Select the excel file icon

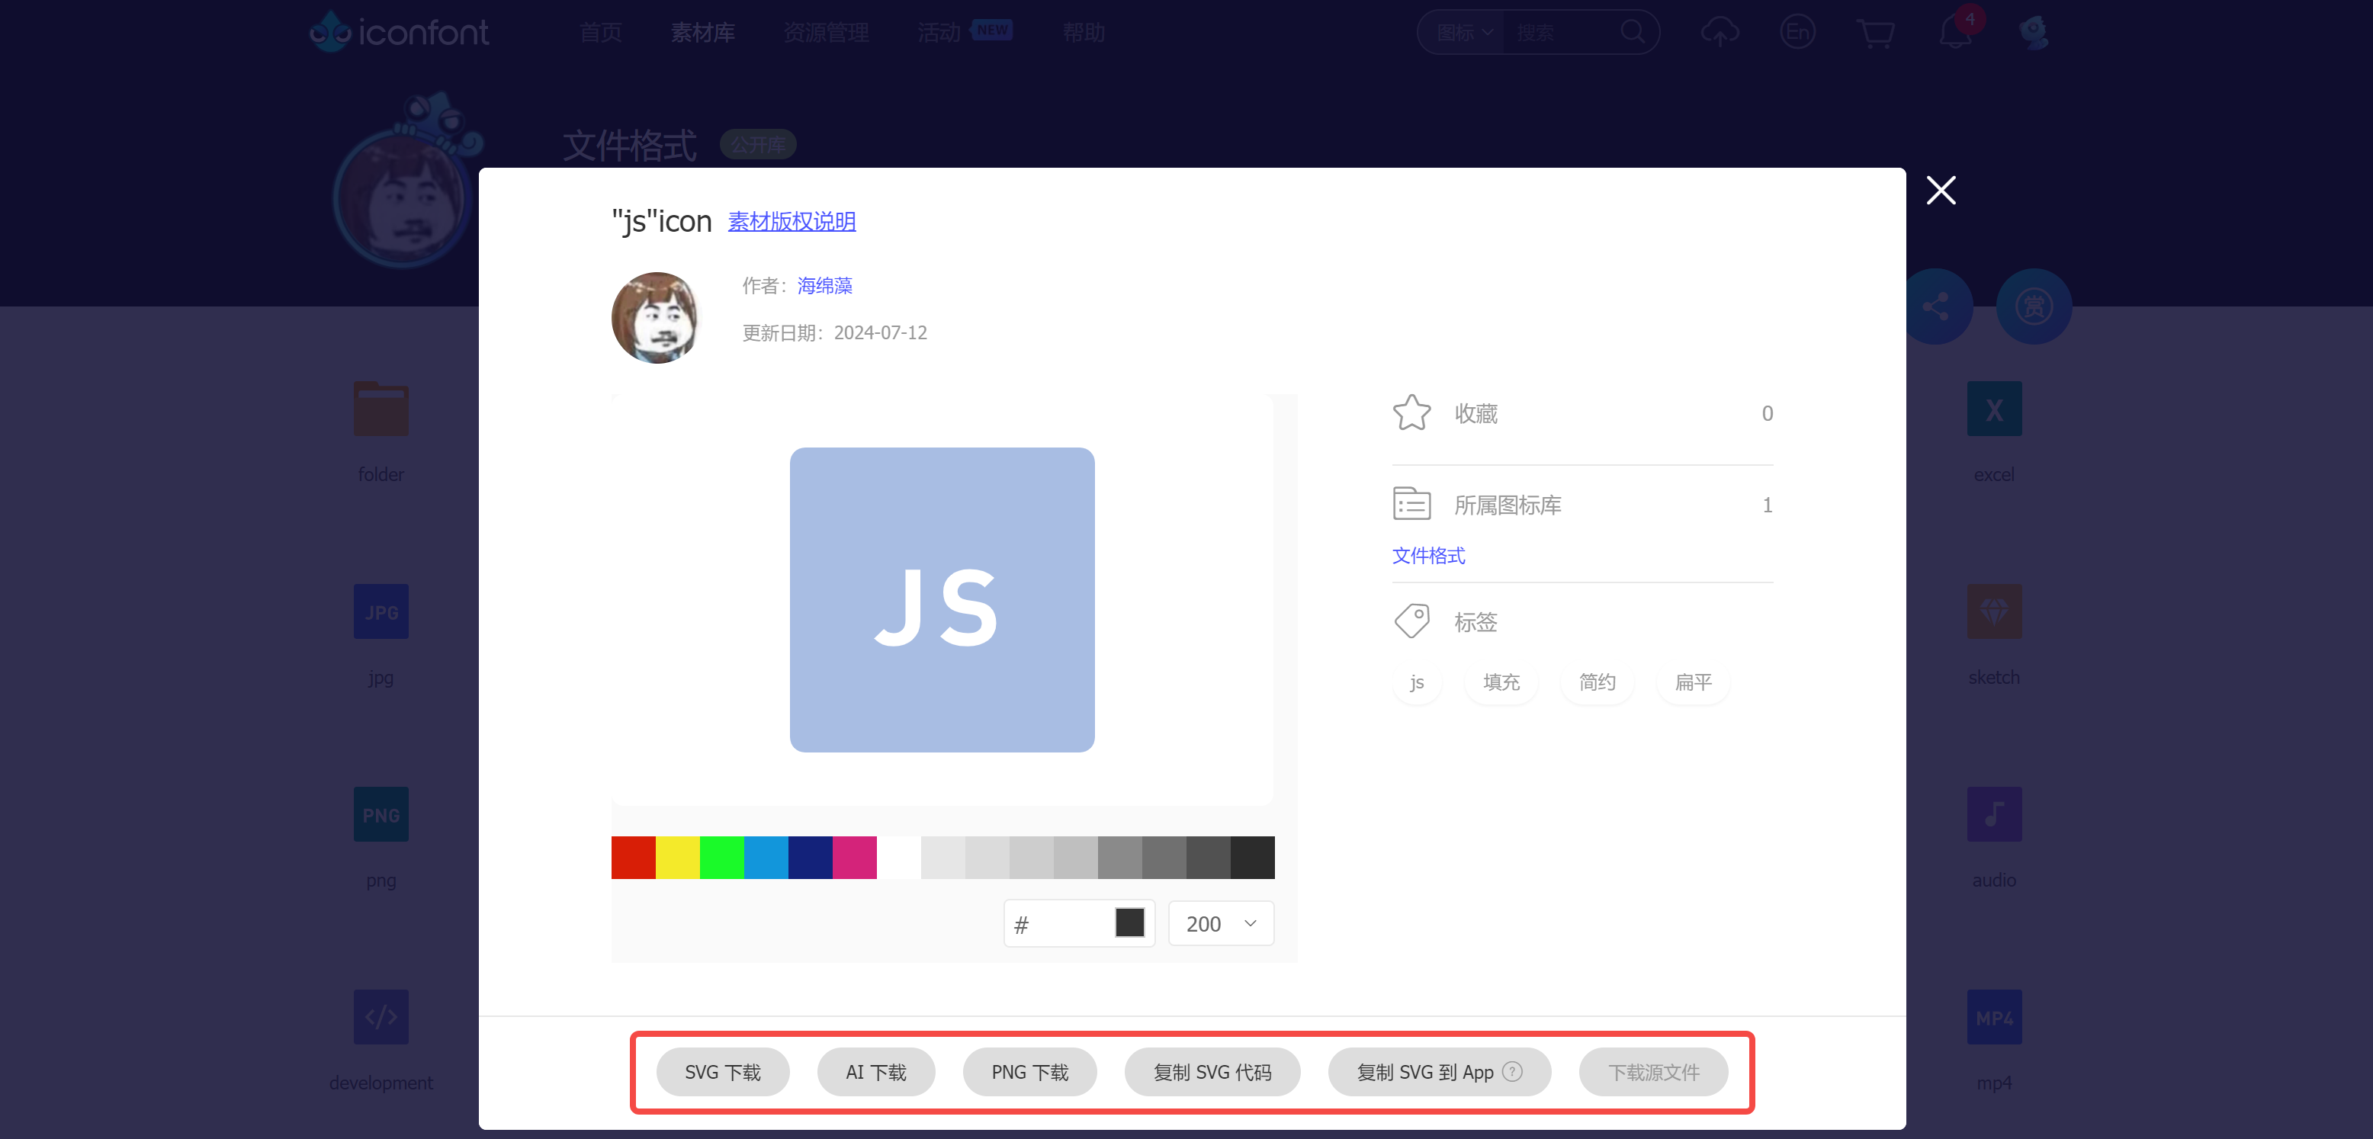point(1994,409)
